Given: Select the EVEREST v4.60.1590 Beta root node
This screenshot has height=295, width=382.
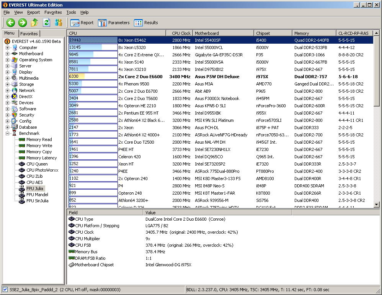Looking at the screenshot, I should 33,41.
